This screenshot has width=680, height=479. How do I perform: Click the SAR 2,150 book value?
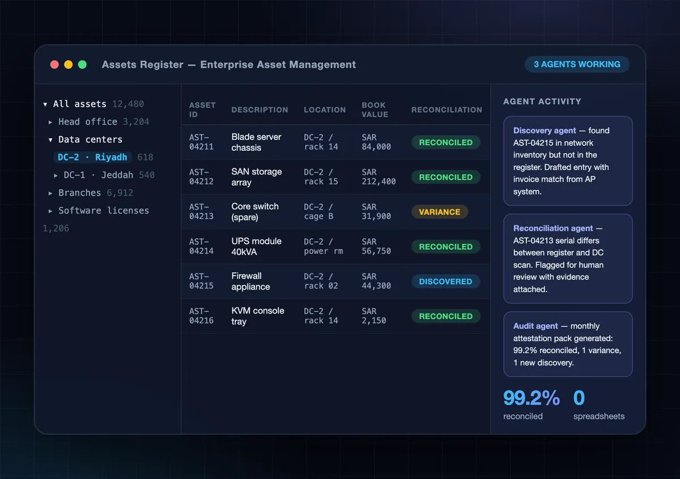point(374,316)
